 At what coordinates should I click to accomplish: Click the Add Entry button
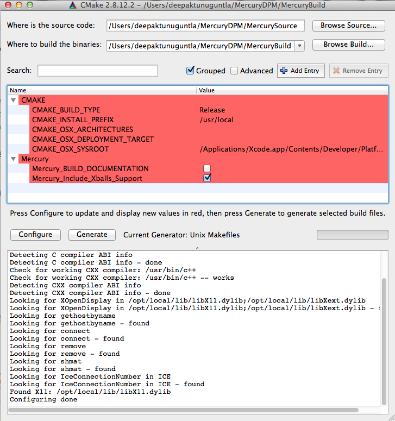click(x=301, y=71)
